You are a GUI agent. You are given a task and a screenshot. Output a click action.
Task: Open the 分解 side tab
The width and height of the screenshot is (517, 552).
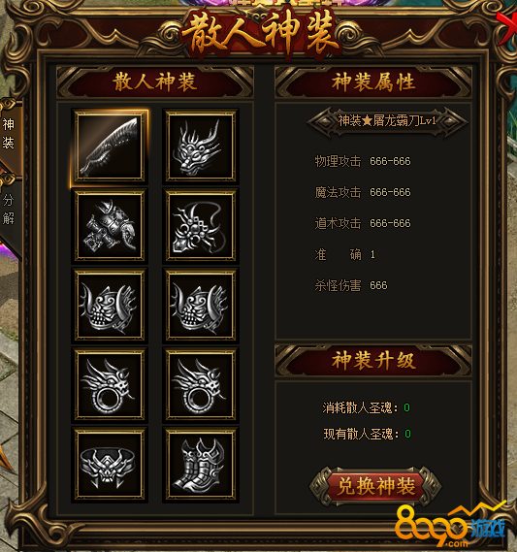coord(9,210)
